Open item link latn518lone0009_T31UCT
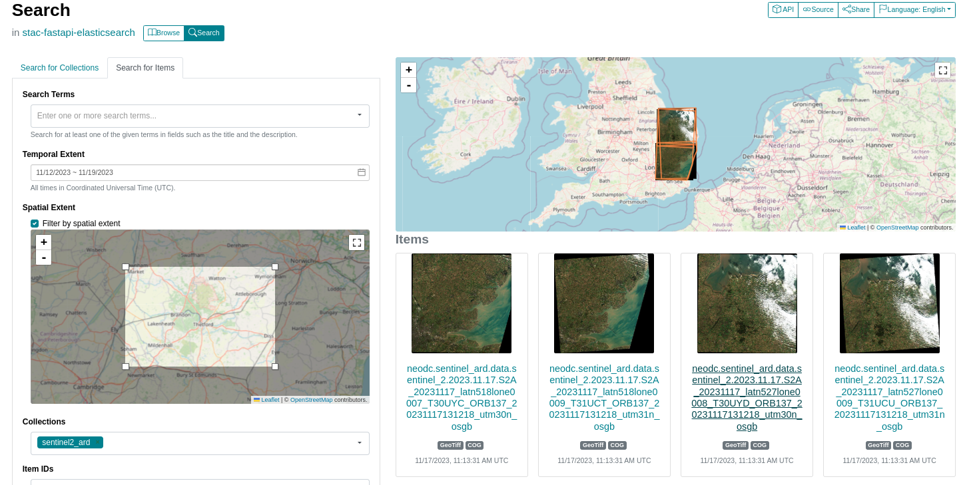The image size is (977, 485). pos(604,397)
